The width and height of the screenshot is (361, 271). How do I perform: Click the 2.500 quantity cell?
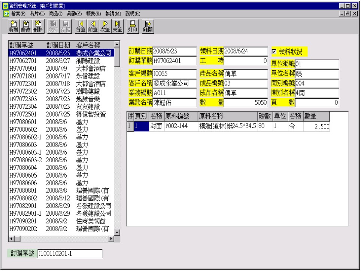point(316,126)
